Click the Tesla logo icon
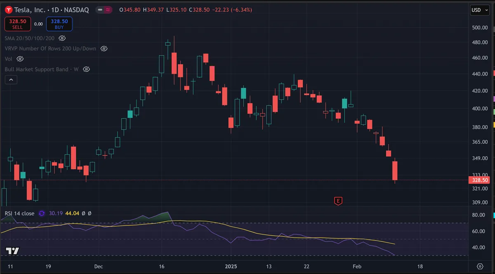The width and height of the screenshot is (495, 274). [8, 9]
